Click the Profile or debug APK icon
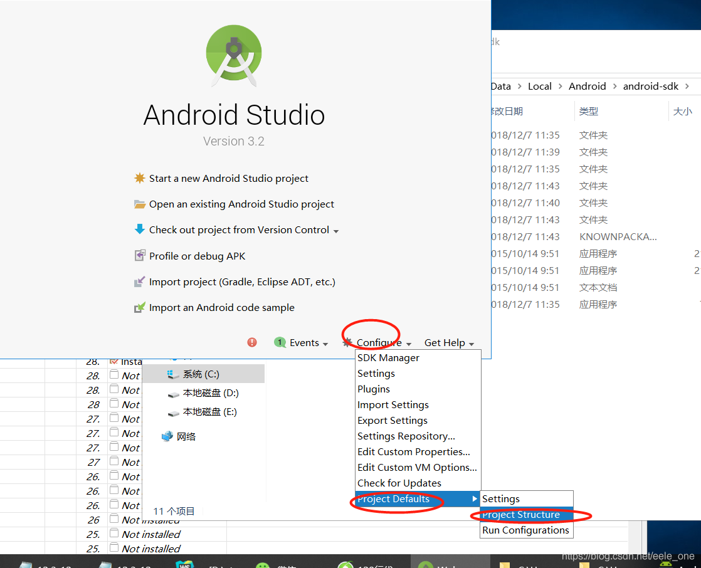 pyautogui.click(x=140, y=256)
